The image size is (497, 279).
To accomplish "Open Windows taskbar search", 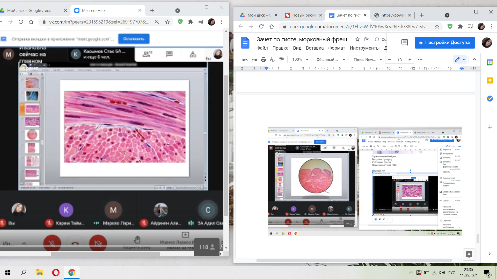I will (23, 273).
